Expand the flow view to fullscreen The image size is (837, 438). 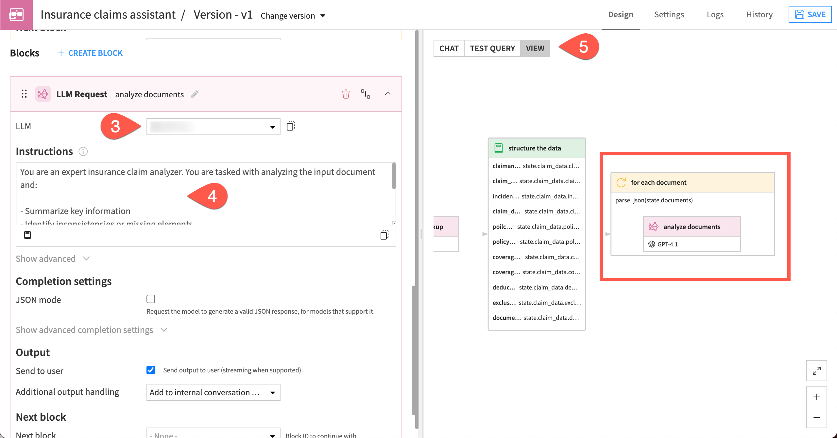(817, 371)
